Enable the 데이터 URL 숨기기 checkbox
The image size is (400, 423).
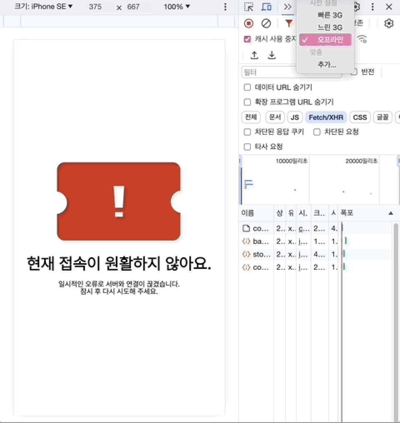(x=247, y=87)
